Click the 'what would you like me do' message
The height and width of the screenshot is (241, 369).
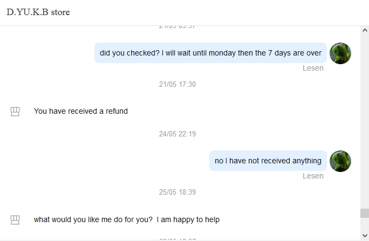coord(127,219)
